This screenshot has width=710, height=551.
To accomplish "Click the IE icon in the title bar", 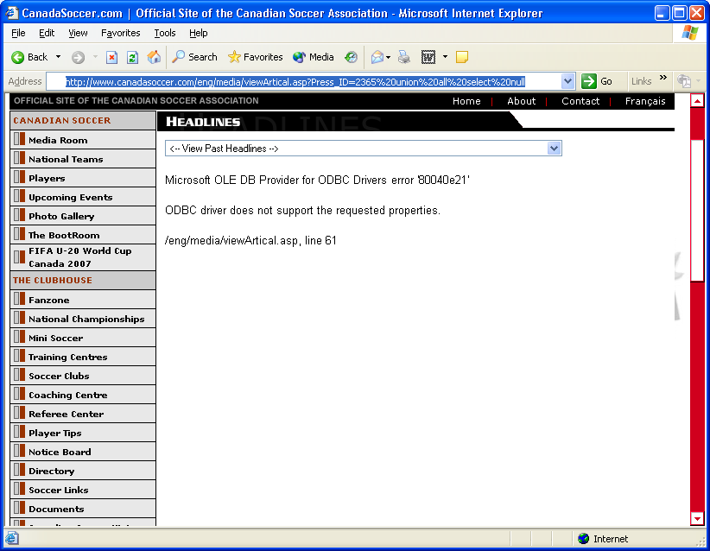I will [x=12, y=13].
